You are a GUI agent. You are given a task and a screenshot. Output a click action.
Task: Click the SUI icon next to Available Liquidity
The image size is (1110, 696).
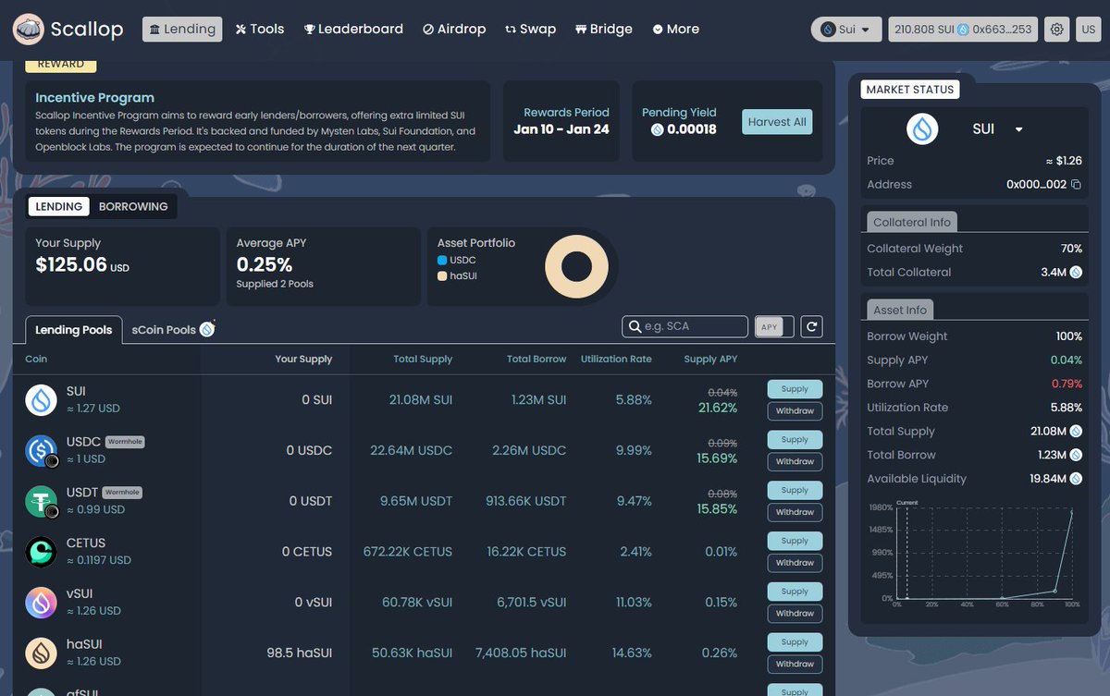click(x=1076, y=479)
